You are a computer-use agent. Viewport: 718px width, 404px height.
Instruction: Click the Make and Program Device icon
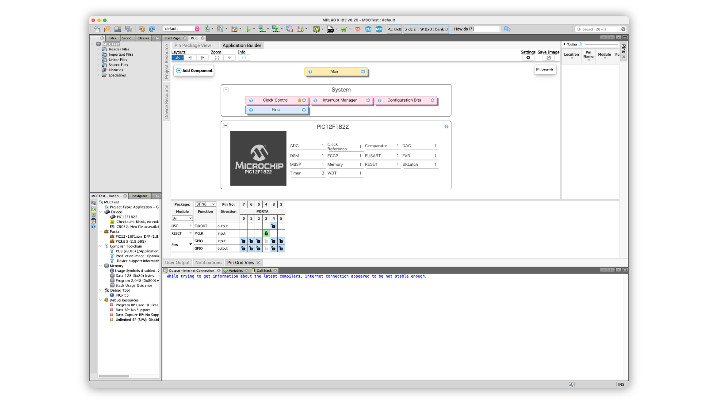262,29
